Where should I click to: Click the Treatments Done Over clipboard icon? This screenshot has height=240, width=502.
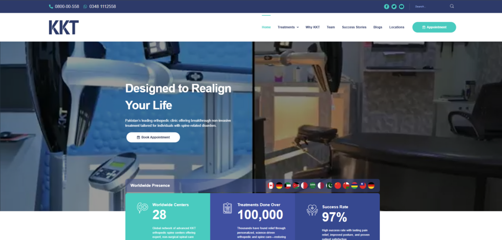[227, 208]
